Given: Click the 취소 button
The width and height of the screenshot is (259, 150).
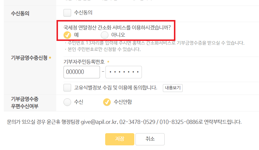Looking at the screenshot, I should click(x=150, y=139).
